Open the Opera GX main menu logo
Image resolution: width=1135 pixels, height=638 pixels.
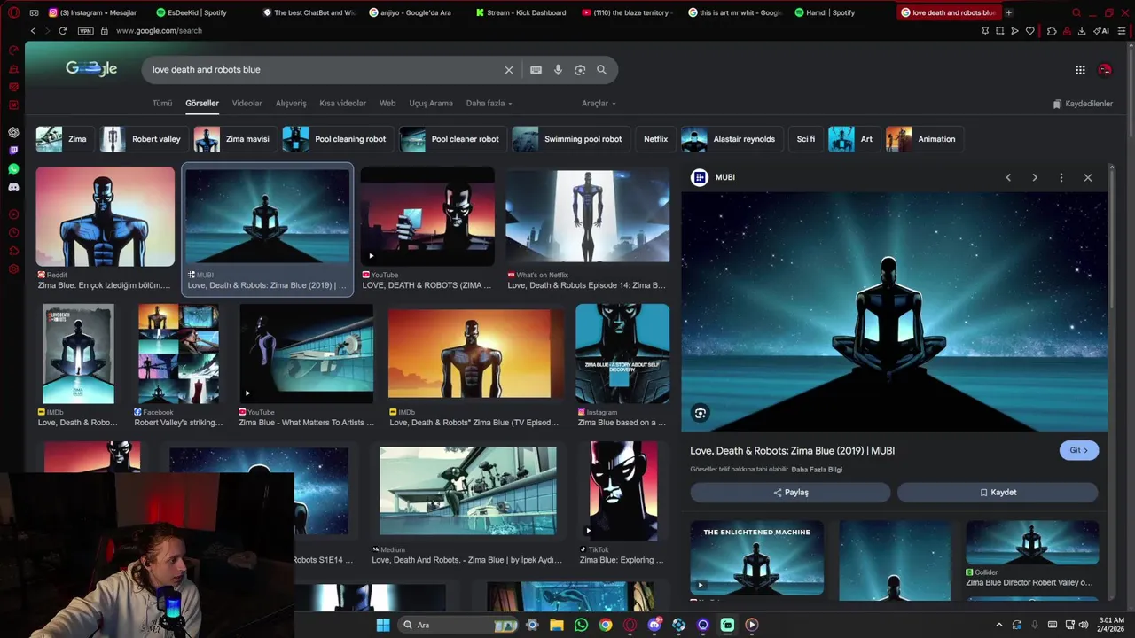[13, 12]
